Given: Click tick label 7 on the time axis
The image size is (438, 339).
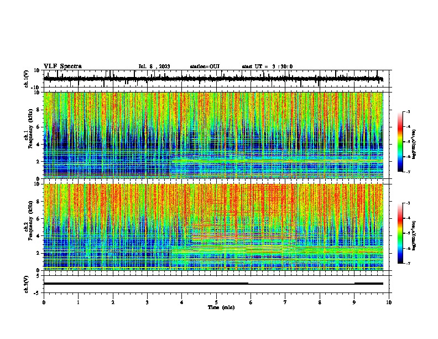Looking at the screenshot, I should pyautogui.click(x=285, y=302).
